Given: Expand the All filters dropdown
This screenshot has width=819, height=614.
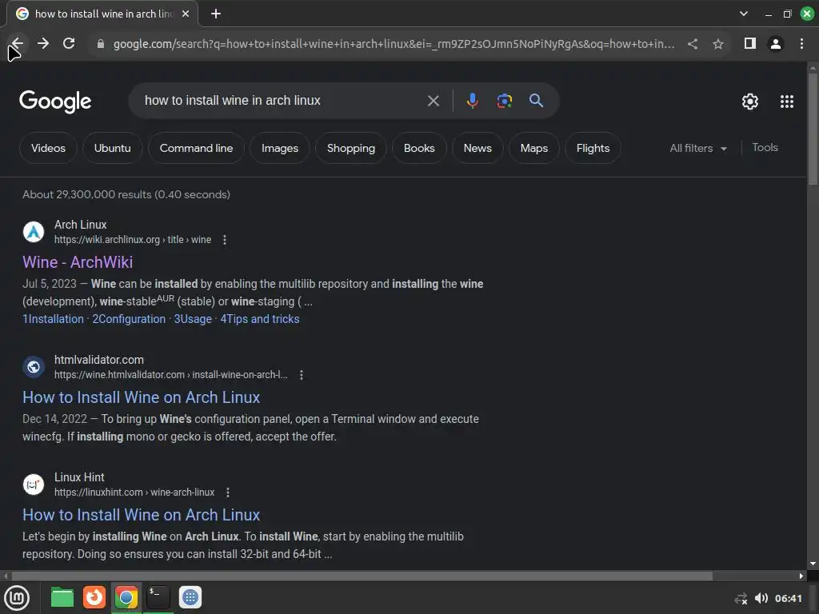Looking at the screenshot, I should (698, 148).
